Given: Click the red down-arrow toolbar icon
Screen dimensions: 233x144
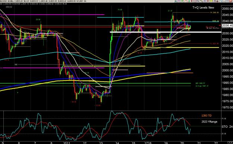Looking at the screenshot, I should click(208, 1).
